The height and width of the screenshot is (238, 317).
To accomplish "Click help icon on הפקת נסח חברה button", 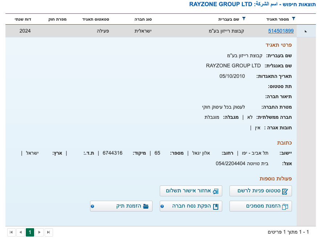I will [x=162, y=206].
